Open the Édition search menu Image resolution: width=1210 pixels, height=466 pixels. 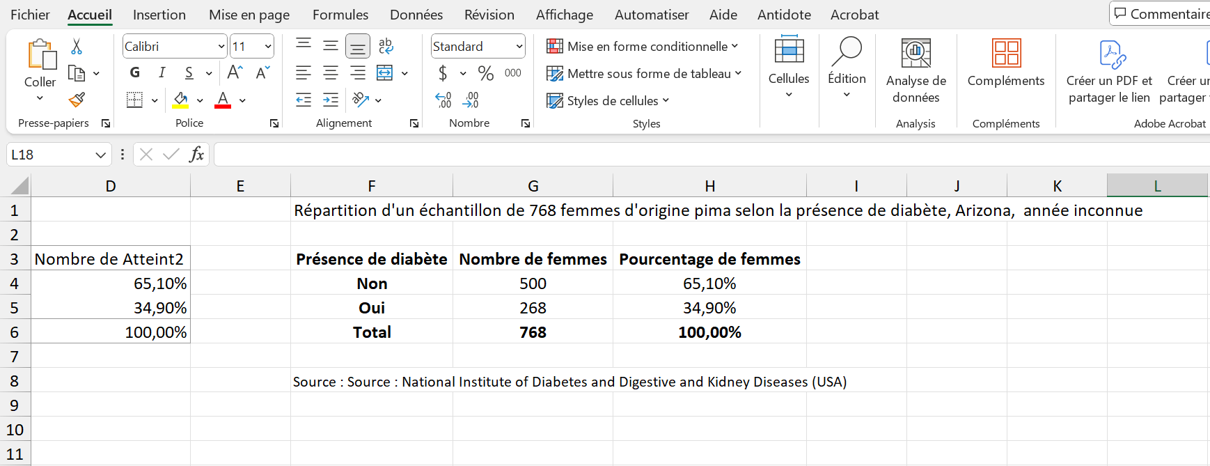pyautogui.click(x=847, y=68)
